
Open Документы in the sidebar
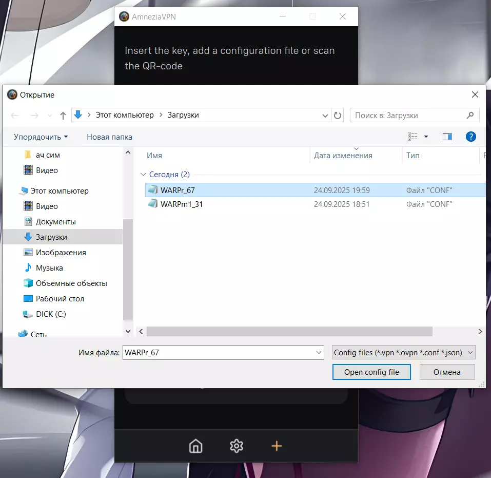(55, 222)
